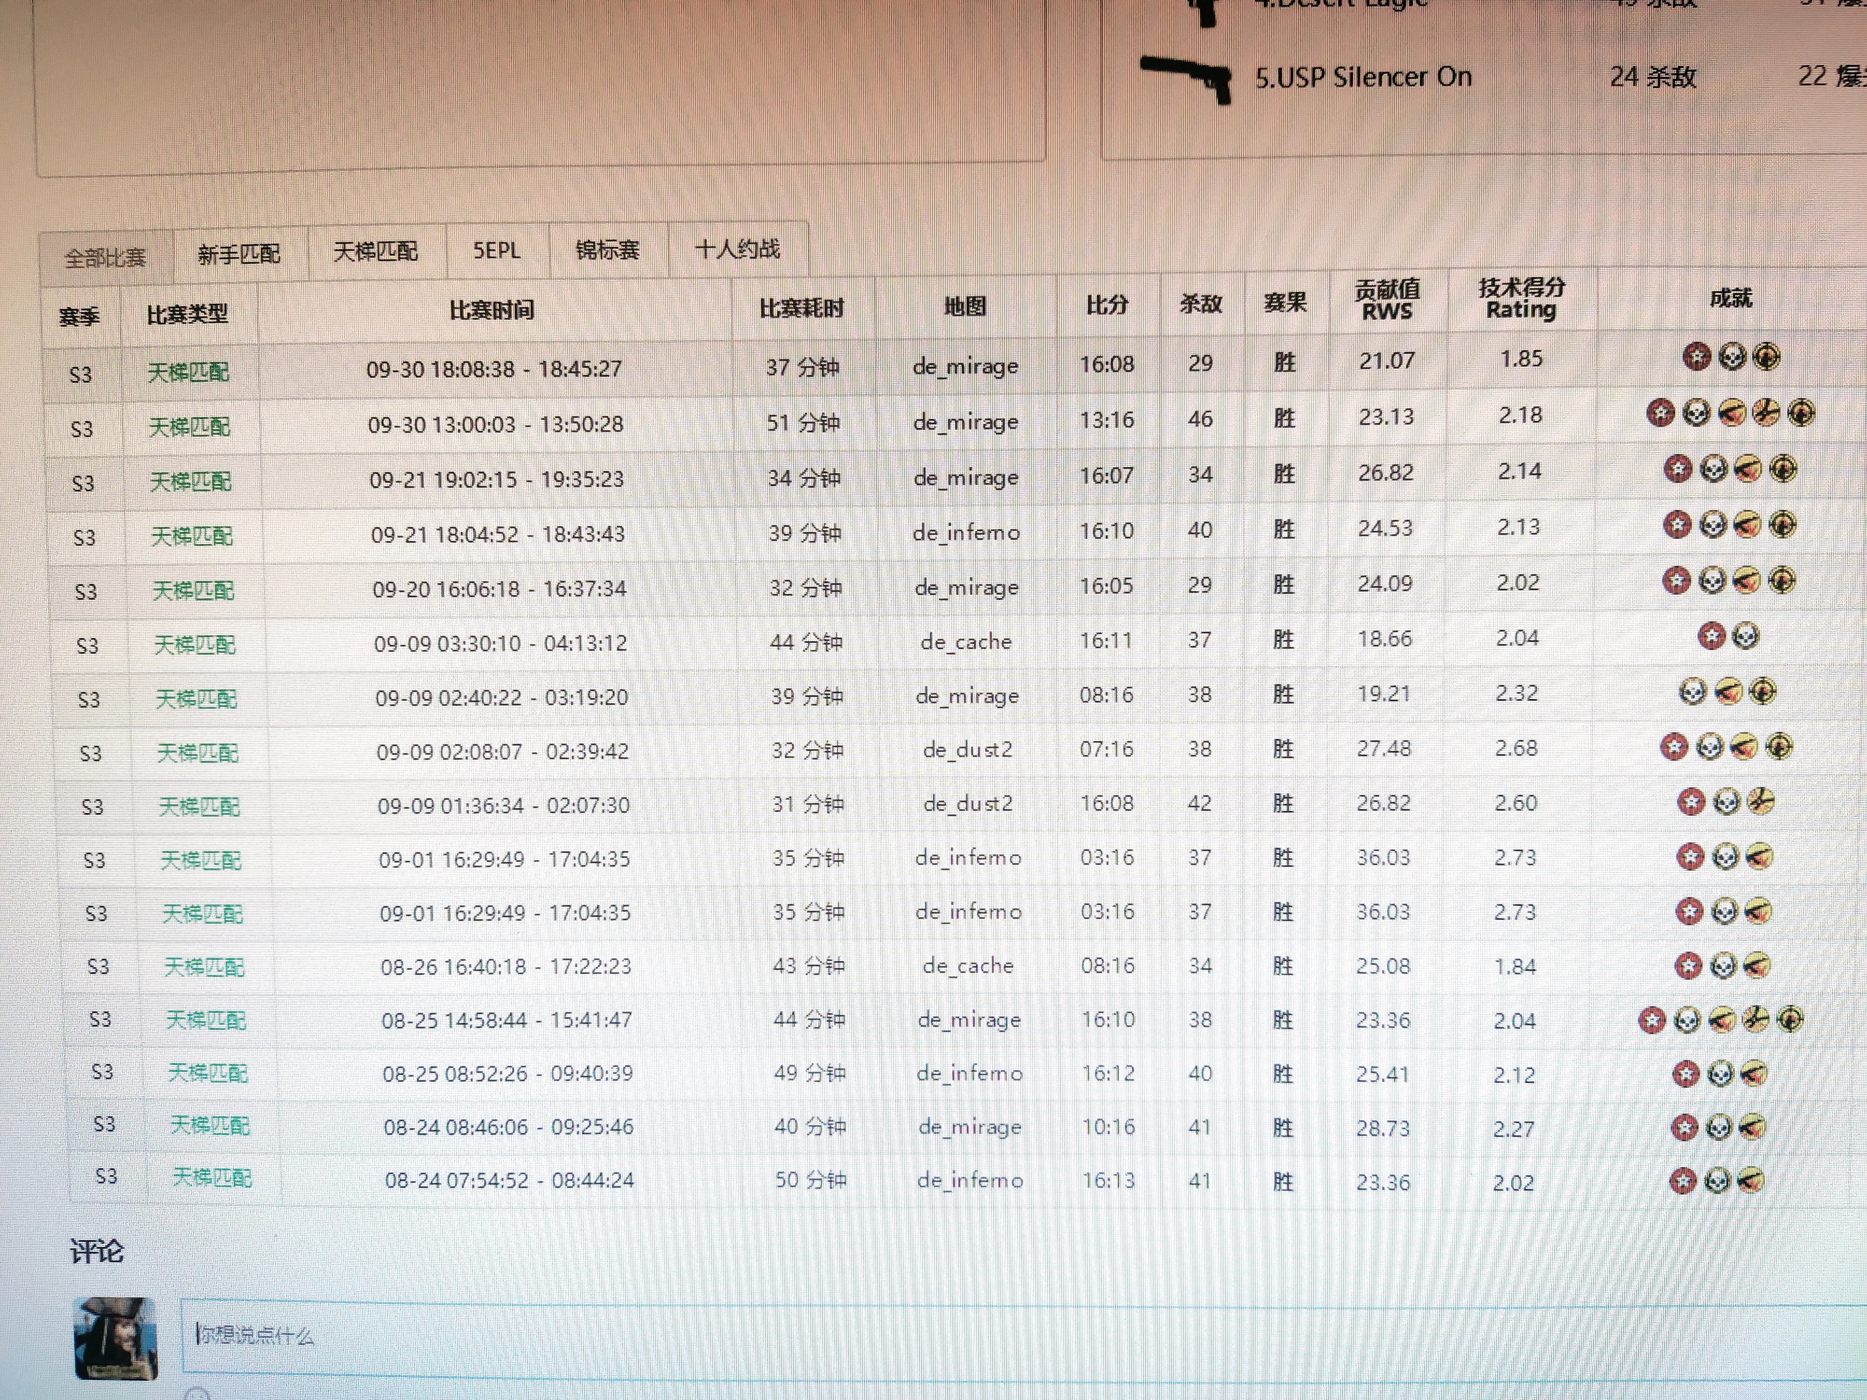Open the 锦标赛 tab
The image size is (1867, 1400).
608,250
